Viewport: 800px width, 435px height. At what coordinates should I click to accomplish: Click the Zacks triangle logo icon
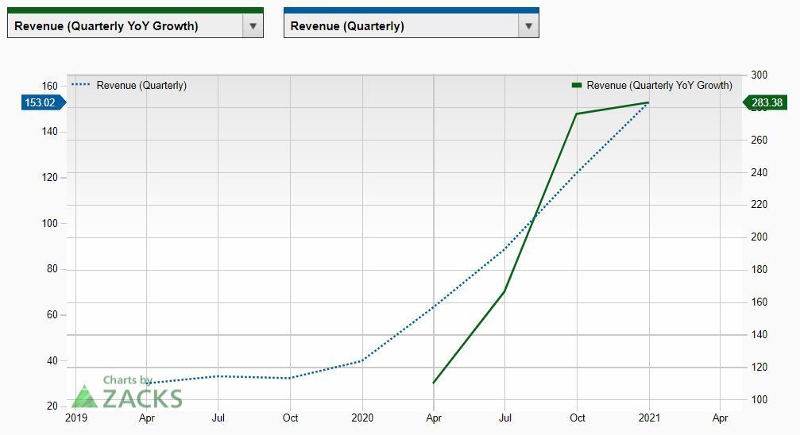83,396
